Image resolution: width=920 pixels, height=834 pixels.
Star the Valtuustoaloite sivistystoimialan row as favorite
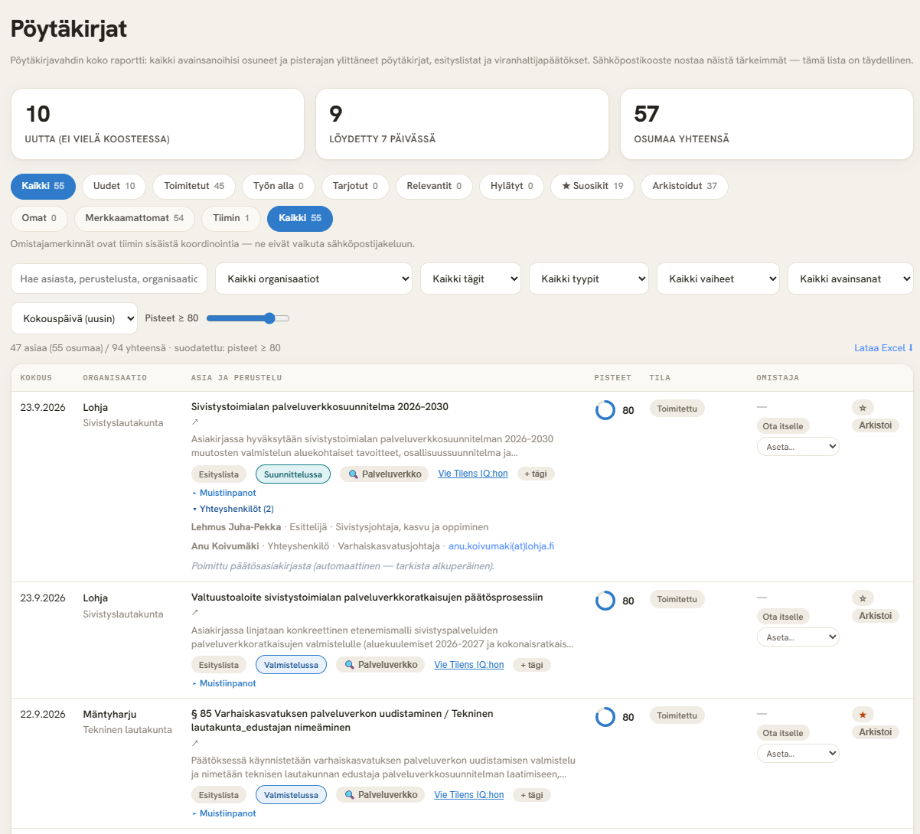(x=863, y=598)
